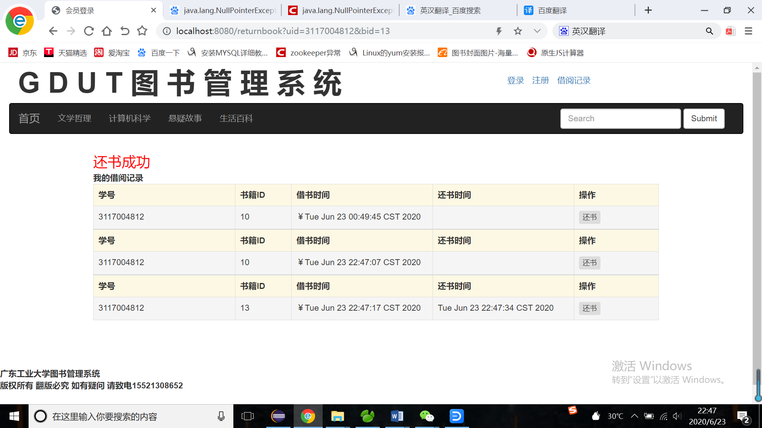Open WeChat from the taskbar
This screenshot has height=428, width=762.
coord(427,416)
